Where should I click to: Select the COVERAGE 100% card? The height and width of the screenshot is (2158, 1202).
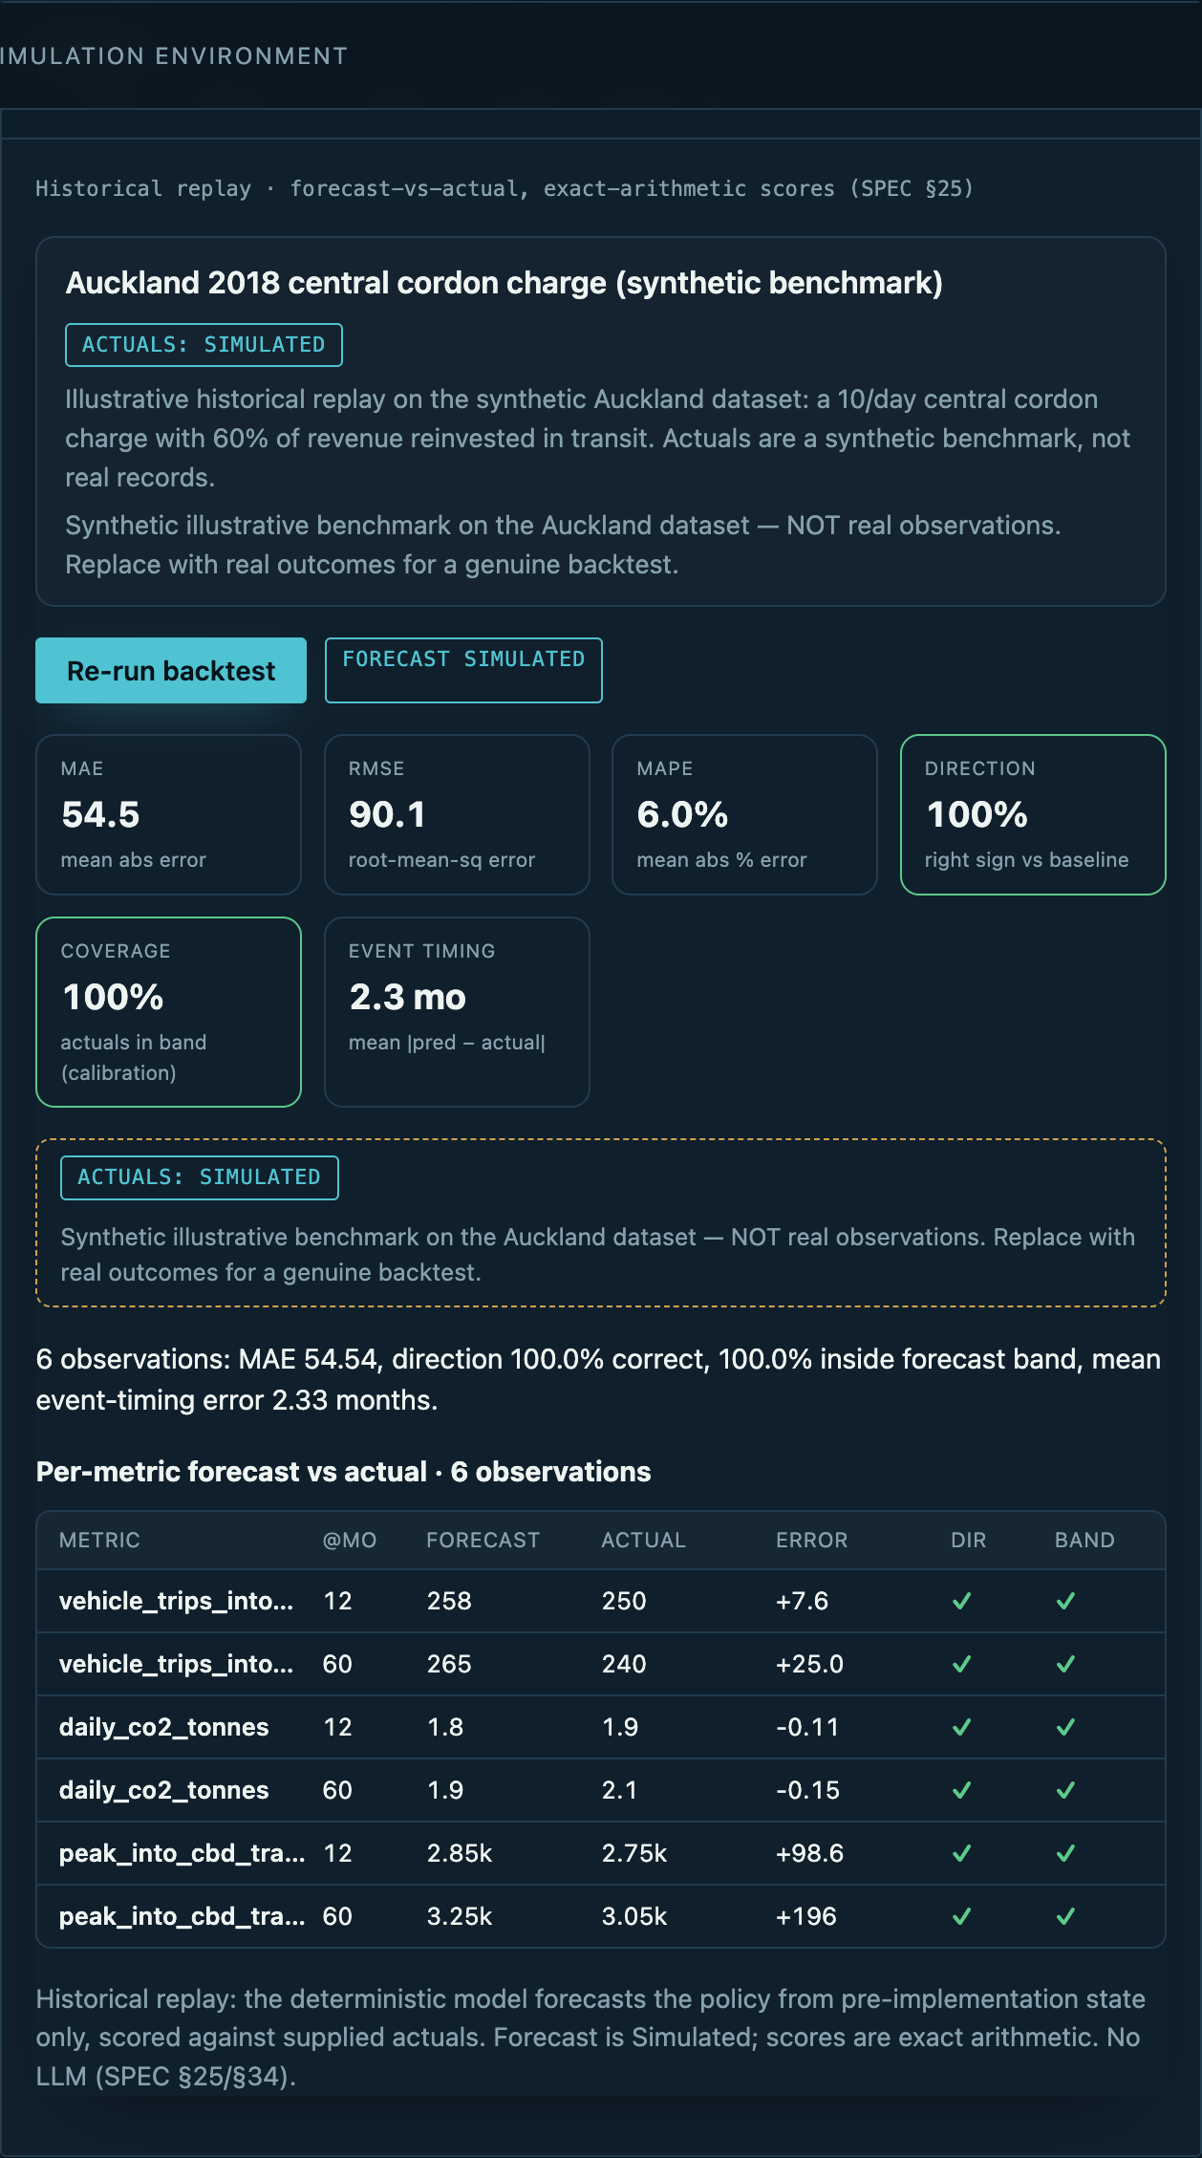click(x=169, y=1012)
